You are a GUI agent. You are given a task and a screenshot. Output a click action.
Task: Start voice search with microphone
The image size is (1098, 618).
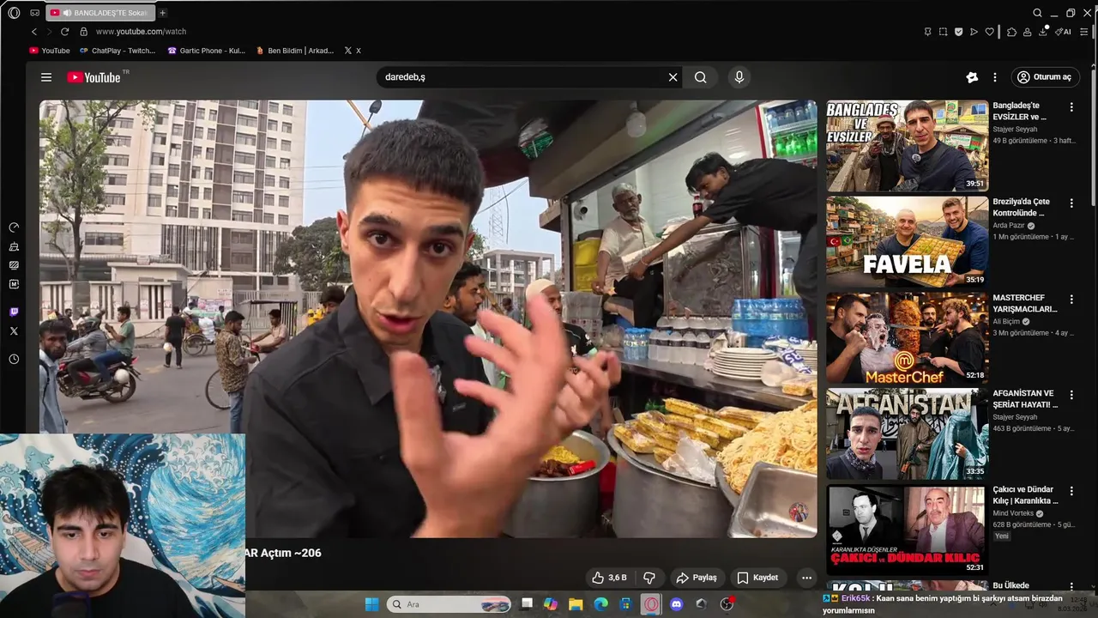pyautogui.click(x=739, y=77)
